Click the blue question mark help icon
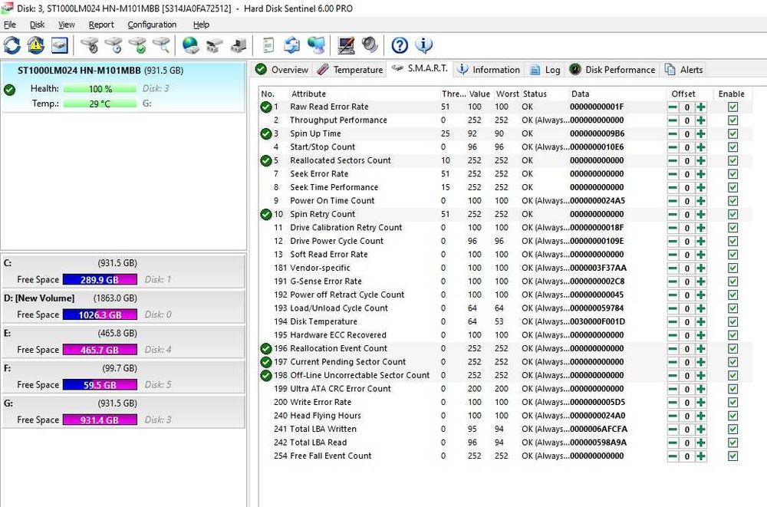The height and width of the screenshot is (507, 767). (400, 45)
